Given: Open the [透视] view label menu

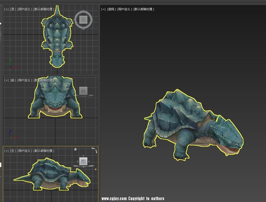Looking at the screenshot, I should pos(111,9).
